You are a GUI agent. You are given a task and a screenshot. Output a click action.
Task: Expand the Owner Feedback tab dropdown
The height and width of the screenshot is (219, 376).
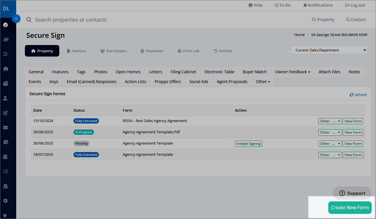click(x=292, y=72)
